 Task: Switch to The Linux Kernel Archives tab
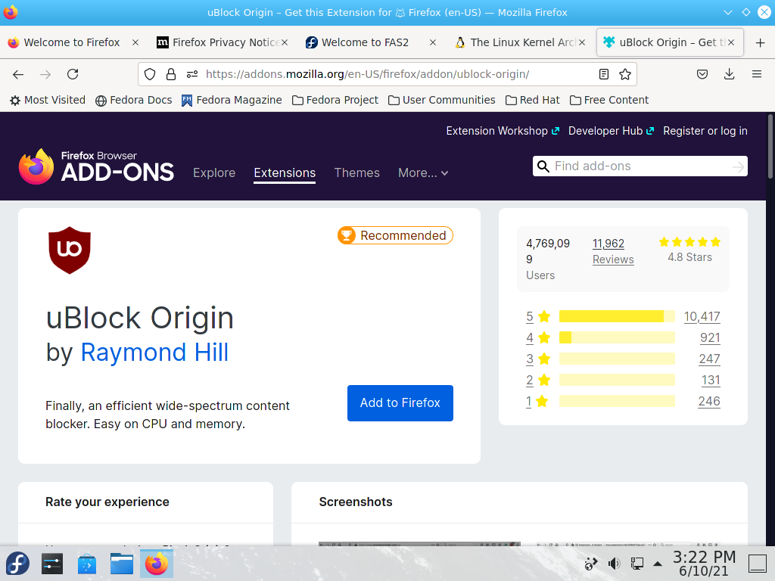click(x=516, y=43)
